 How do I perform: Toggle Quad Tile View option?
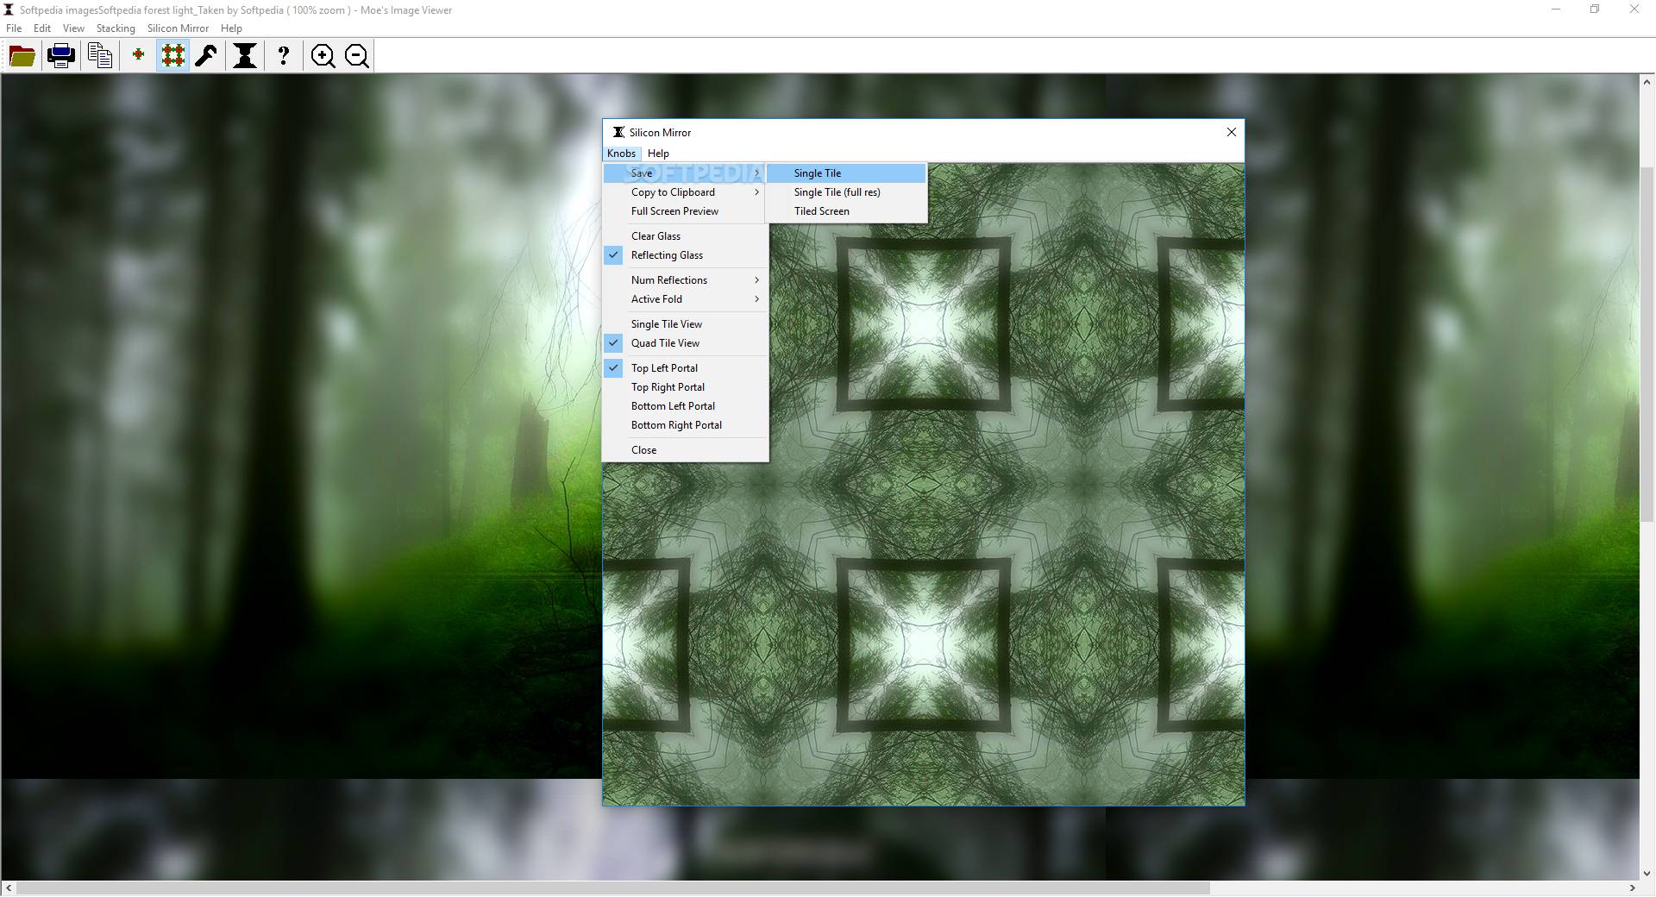(685, 343)
